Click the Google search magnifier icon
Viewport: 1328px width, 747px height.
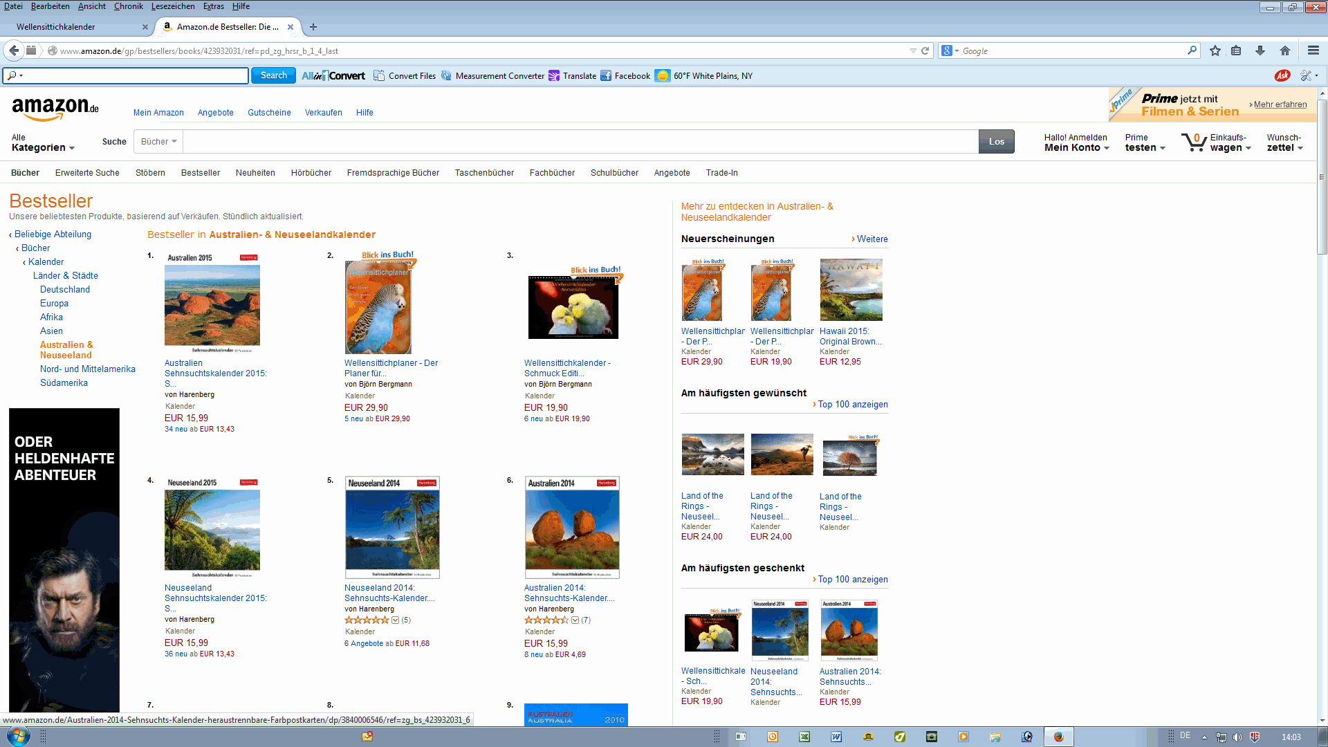coord(1192,50)
